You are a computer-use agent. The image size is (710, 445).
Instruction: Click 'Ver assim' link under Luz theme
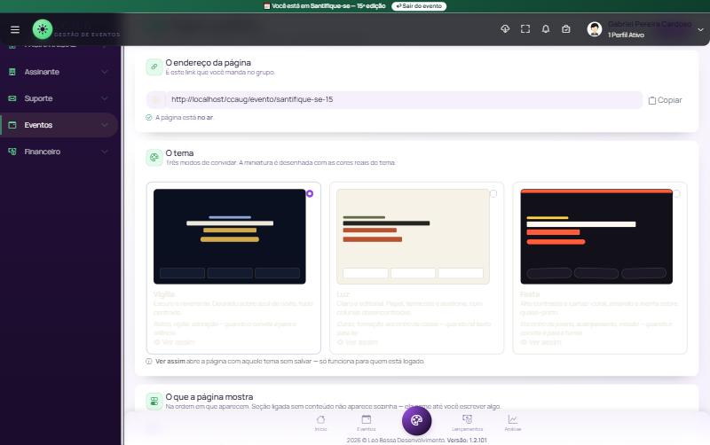tap(358, 342)
